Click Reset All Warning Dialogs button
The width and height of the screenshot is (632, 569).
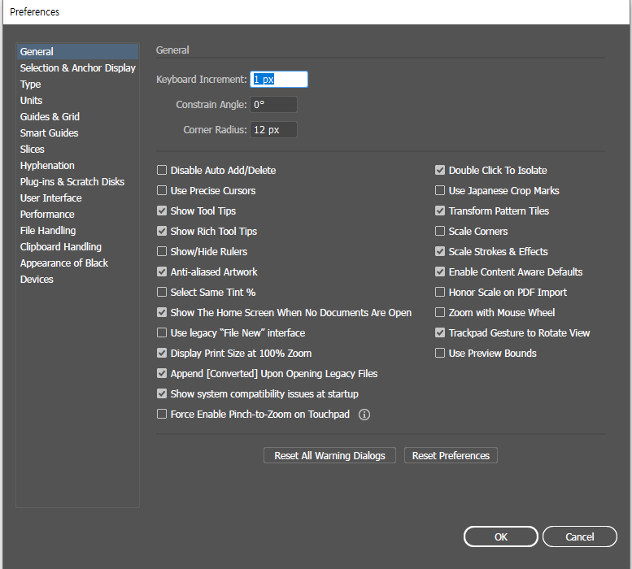[329, 455]
